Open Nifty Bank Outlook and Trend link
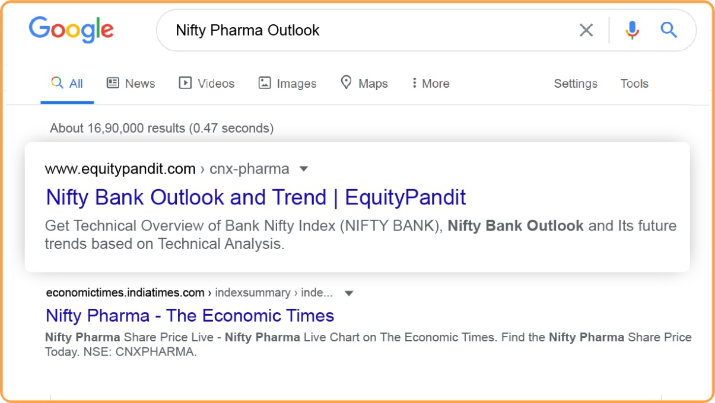 (256, 197)
